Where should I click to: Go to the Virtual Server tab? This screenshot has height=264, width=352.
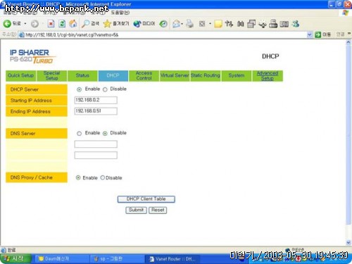click(175, 75)
